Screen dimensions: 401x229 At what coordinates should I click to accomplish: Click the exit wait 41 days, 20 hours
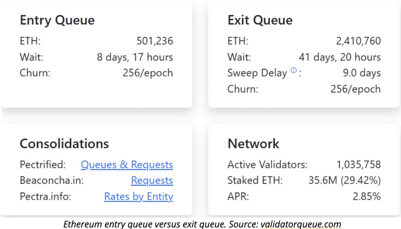(x=339, y=57)
